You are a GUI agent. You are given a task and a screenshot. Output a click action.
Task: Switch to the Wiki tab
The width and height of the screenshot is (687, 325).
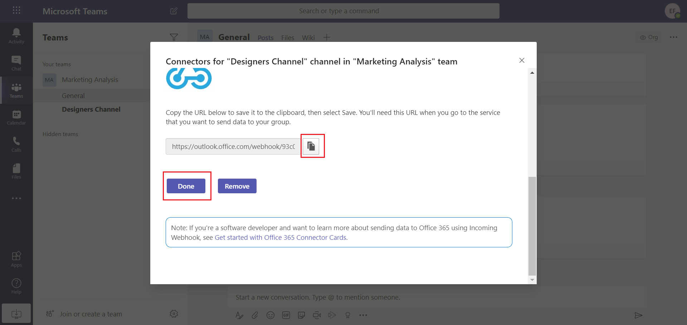308,38
